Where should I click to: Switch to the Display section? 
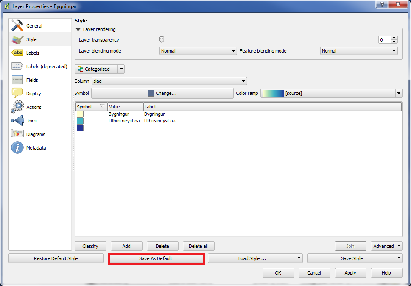40,94
